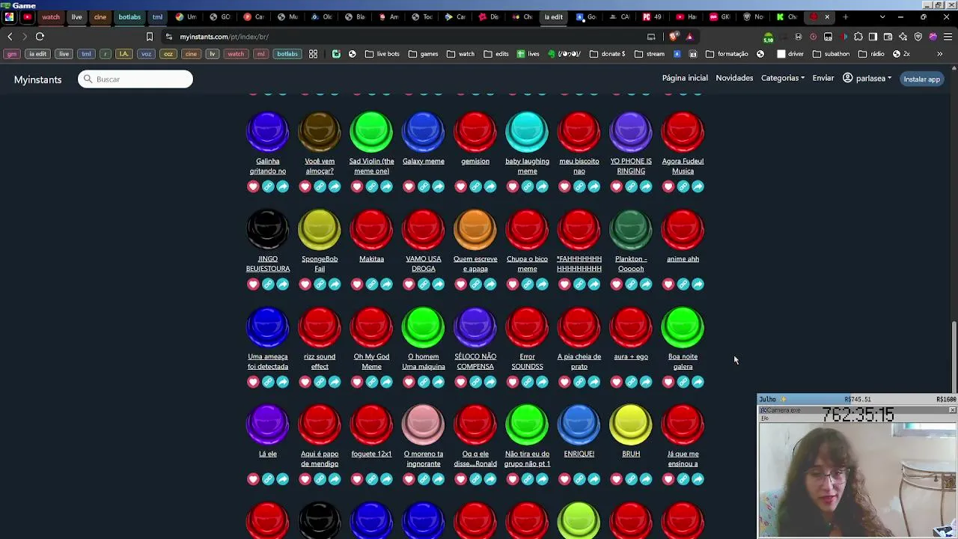Play the yellow "SpongeBob Fail" sound button

pos(320,229)
